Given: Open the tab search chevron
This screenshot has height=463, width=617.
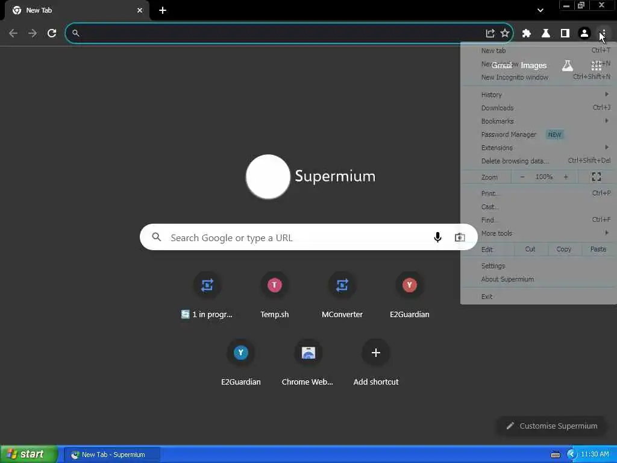Looking at the screenshot, I should coord(540,10).
